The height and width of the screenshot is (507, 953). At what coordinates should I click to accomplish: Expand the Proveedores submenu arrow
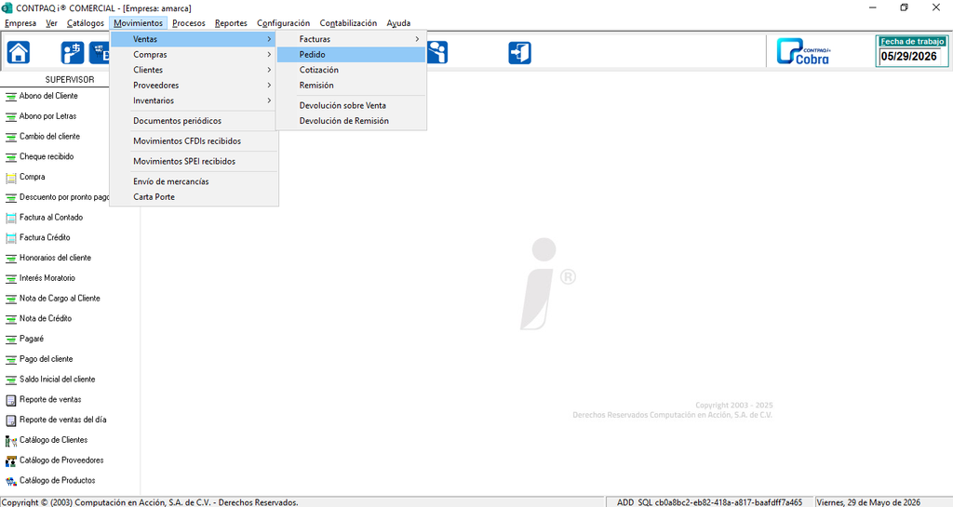(269, 86)
